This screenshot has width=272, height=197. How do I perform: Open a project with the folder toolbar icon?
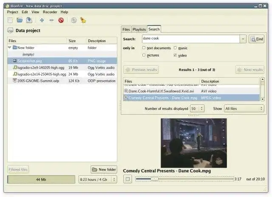point(20,20)
